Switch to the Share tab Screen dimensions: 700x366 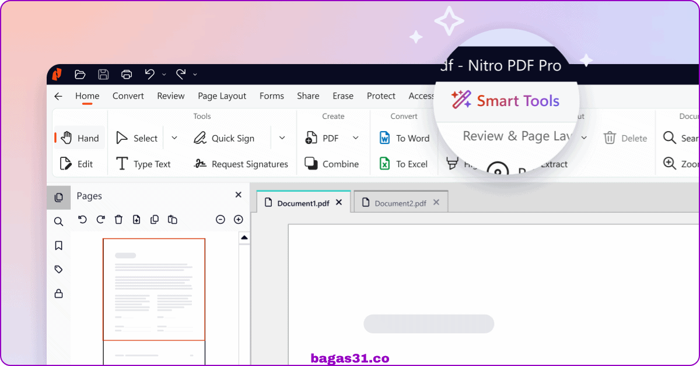308,96
